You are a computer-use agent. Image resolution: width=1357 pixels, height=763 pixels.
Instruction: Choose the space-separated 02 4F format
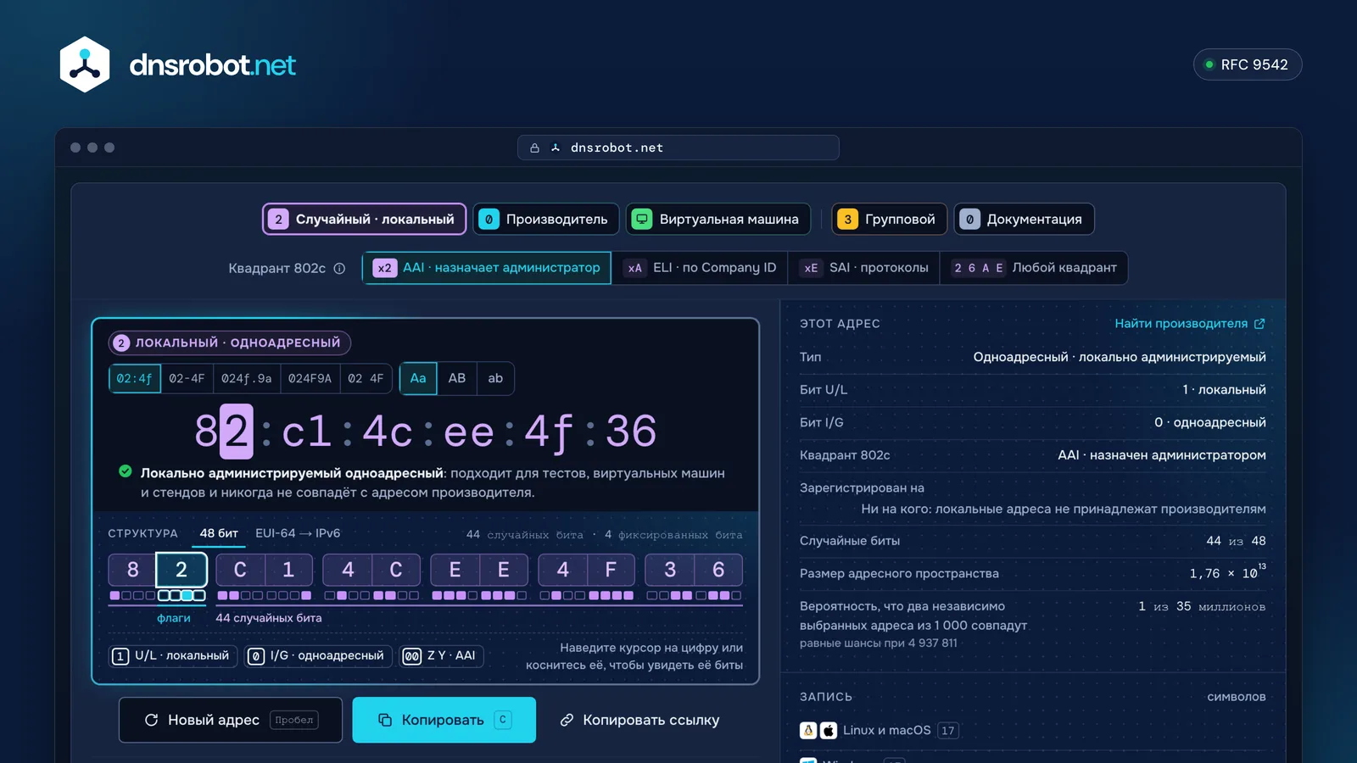366,378
